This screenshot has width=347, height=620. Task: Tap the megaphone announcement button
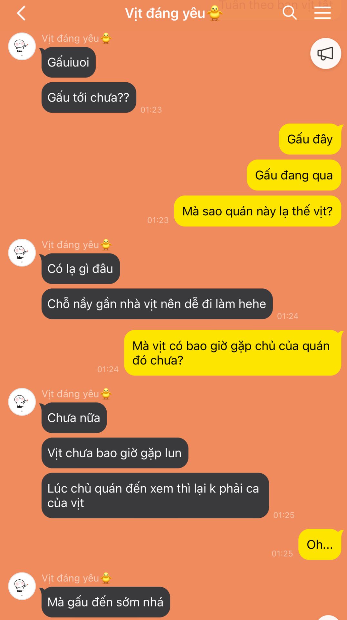tap(325, 53)
